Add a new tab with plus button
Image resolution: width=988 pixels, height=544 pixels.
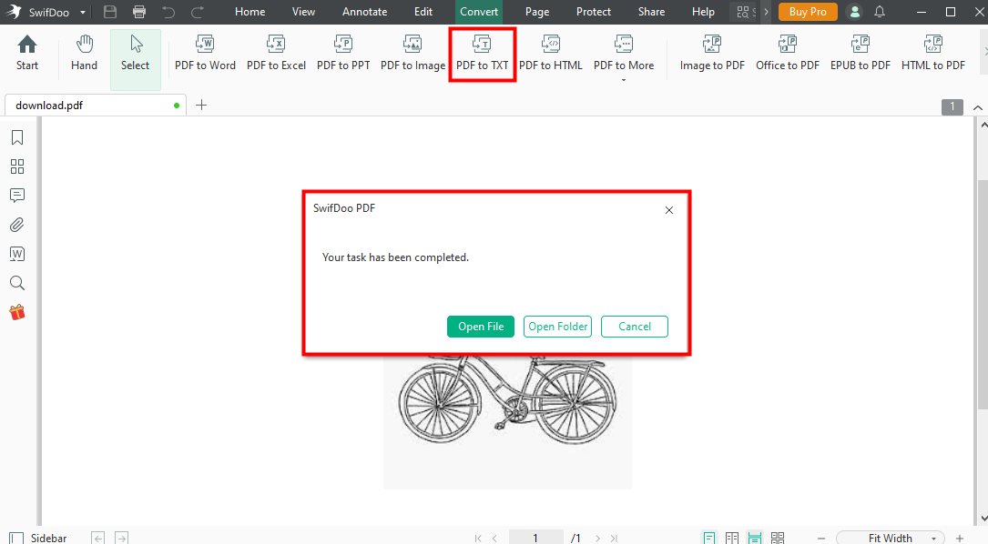201,106
